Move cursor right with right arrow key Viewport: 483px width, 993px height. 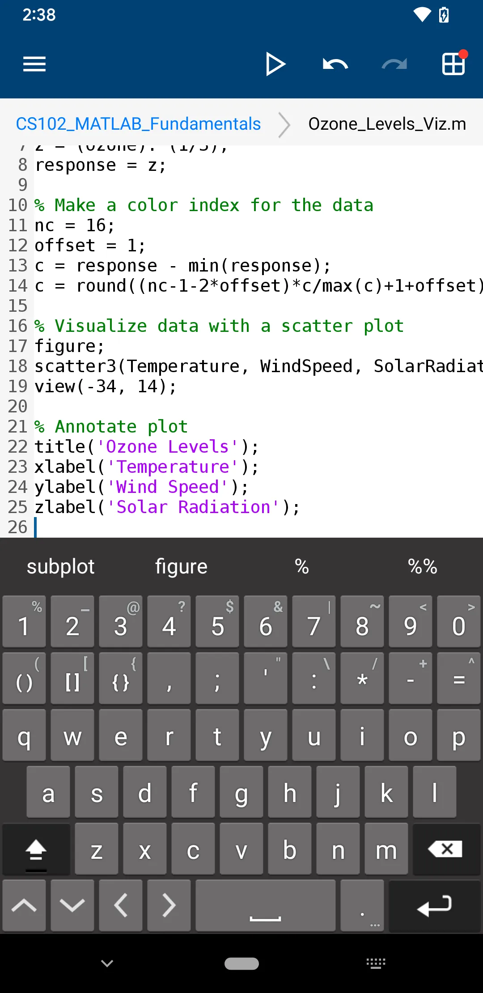[x=169, y=905]
